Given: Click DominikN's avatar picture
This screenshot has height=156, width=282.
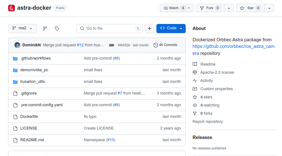Looking at the screenshot, I should [17, 45].
